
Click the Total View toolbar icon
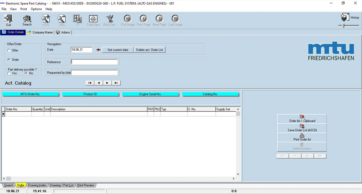93,20
